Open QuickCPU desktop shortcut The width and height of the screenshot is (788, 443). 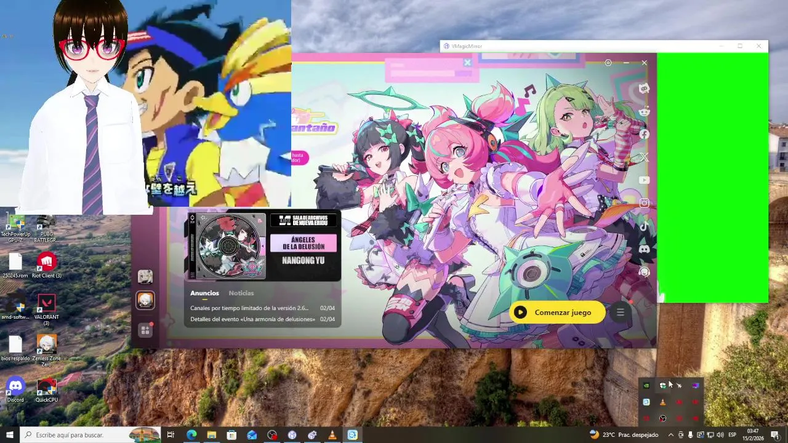(47, 389)
